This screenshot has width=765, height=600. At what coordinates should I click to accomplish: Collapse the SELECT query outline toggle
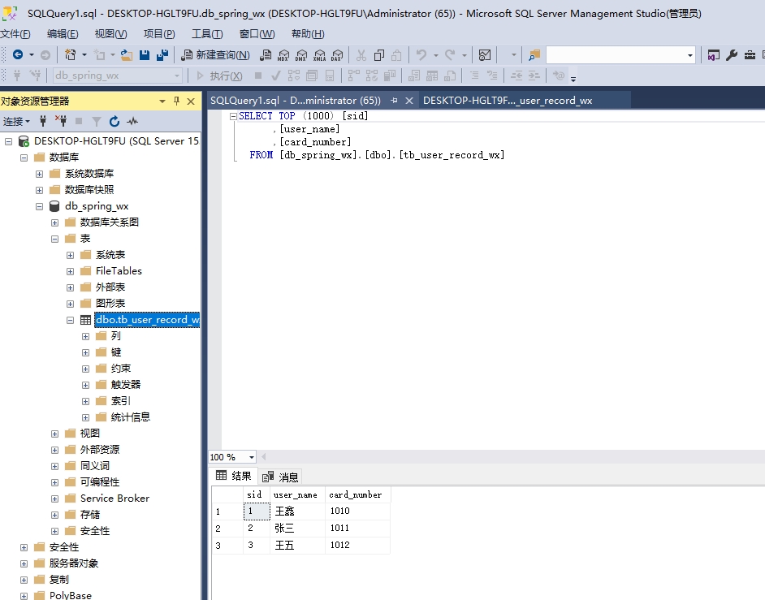pos(233,116)
